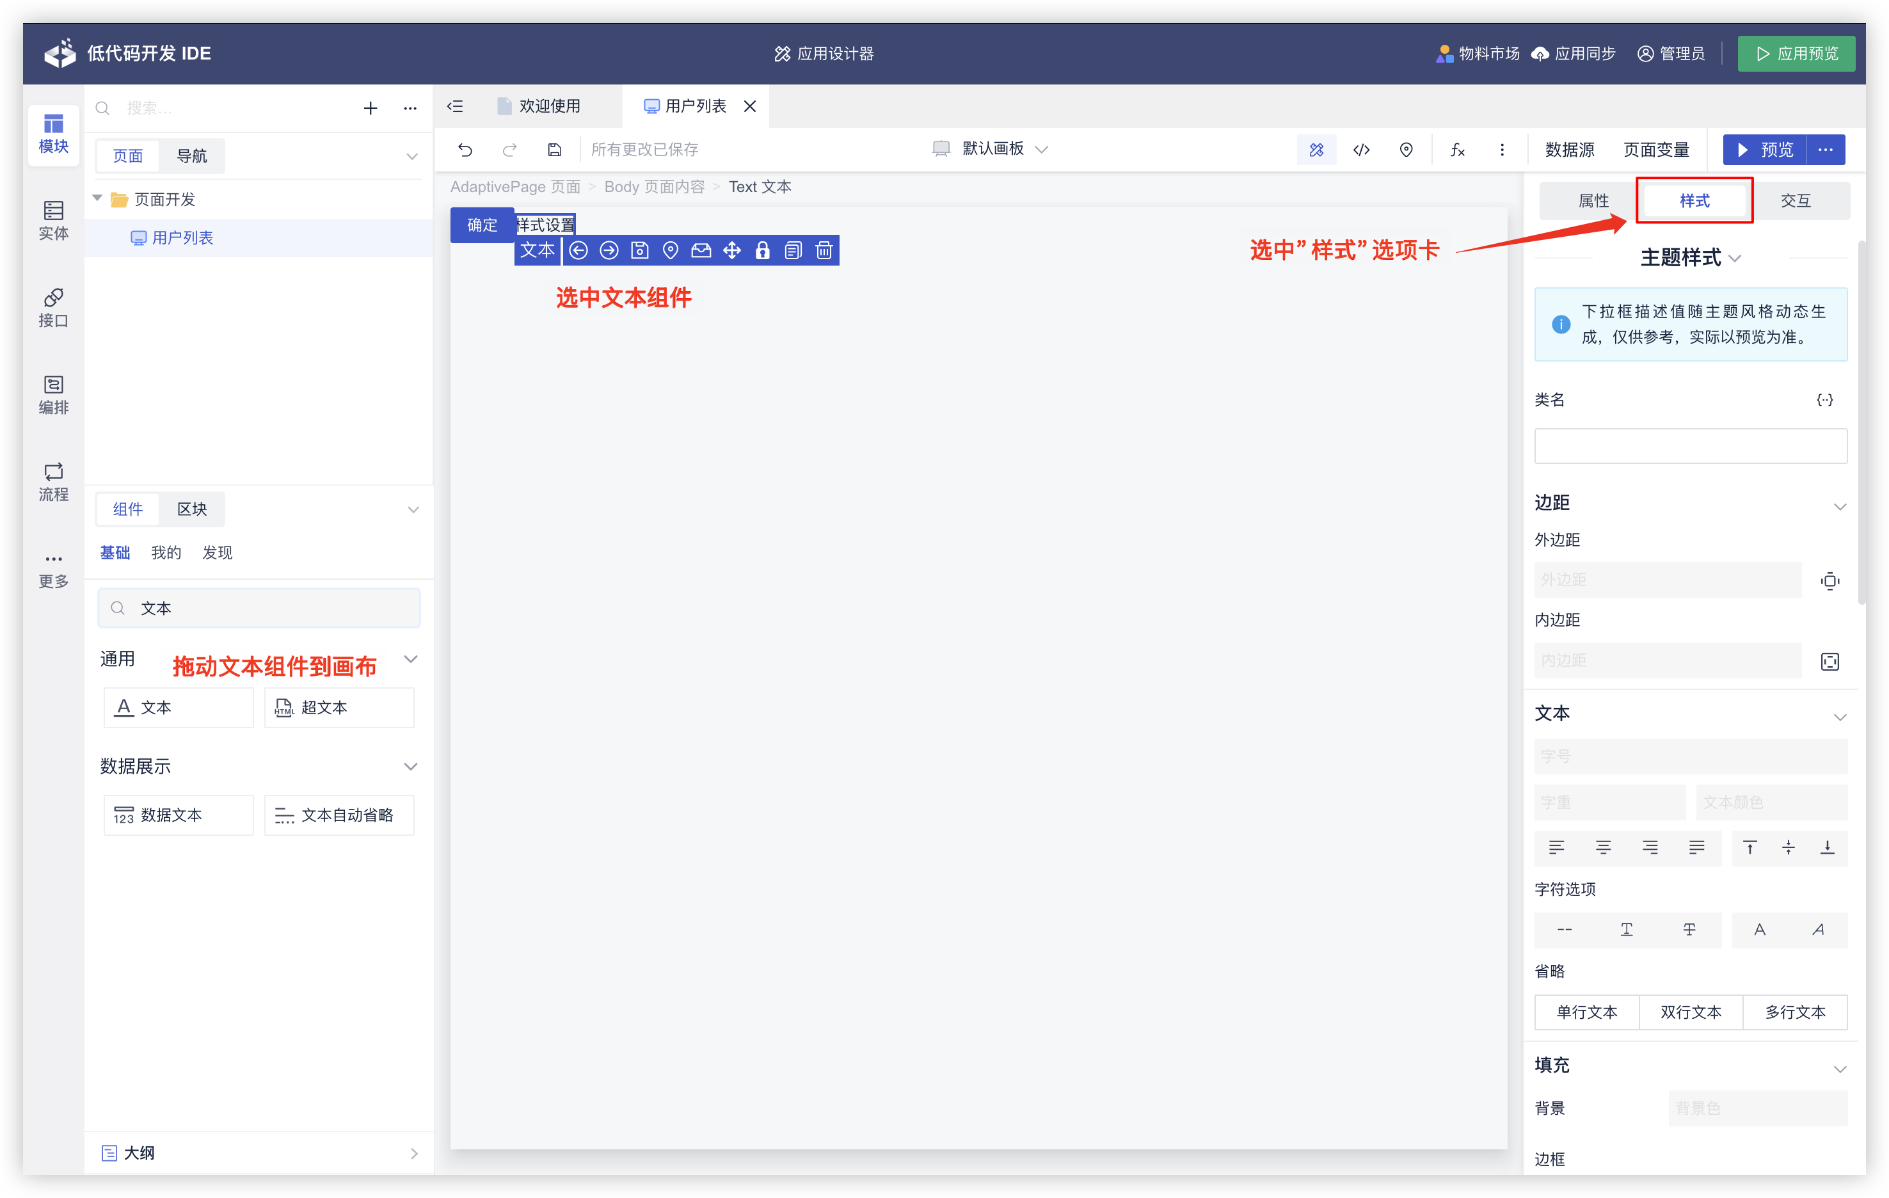This screenshot has height=1198, width=1889.
Task: Select 单行文本 ellipsis option
Action: pyautogui.click(x=1586, y=1011)
